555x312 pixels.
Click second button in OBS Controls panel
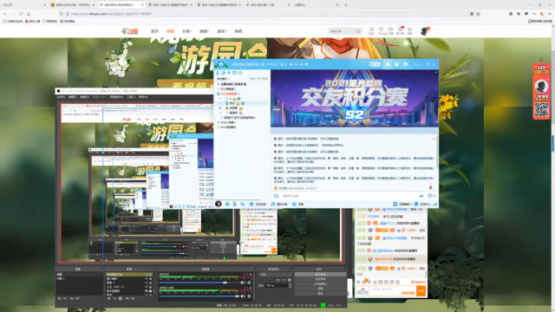tap(320, 279)
